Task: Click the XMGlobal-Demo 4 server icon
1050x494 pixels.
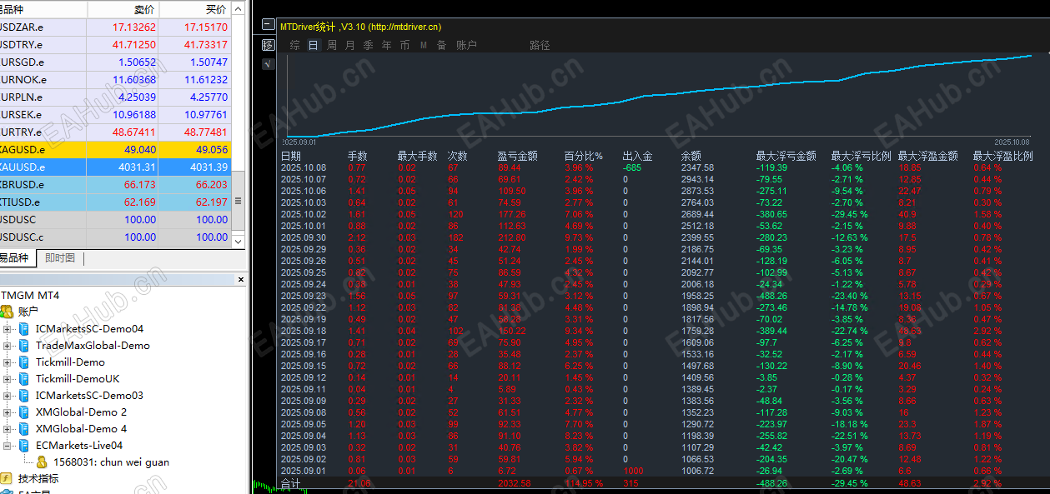Action: click(x=23, y=429)
